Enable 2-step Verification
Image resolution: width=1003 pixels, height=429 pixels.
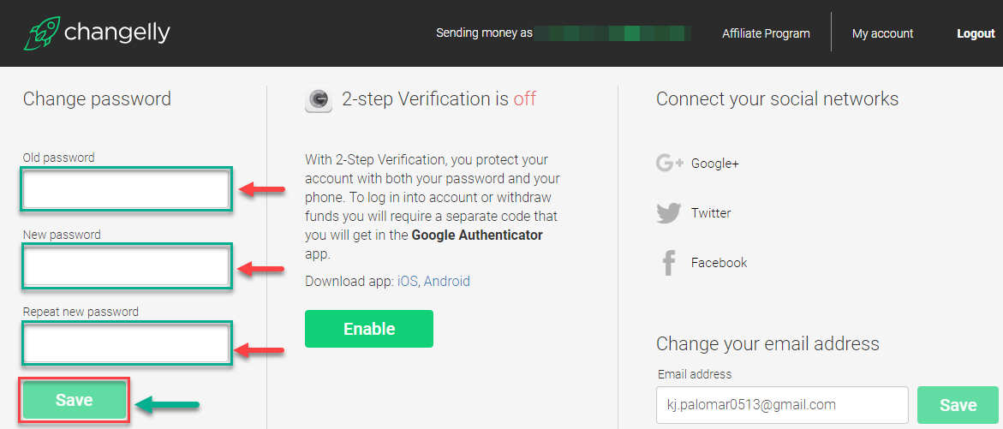coord(369,329)
